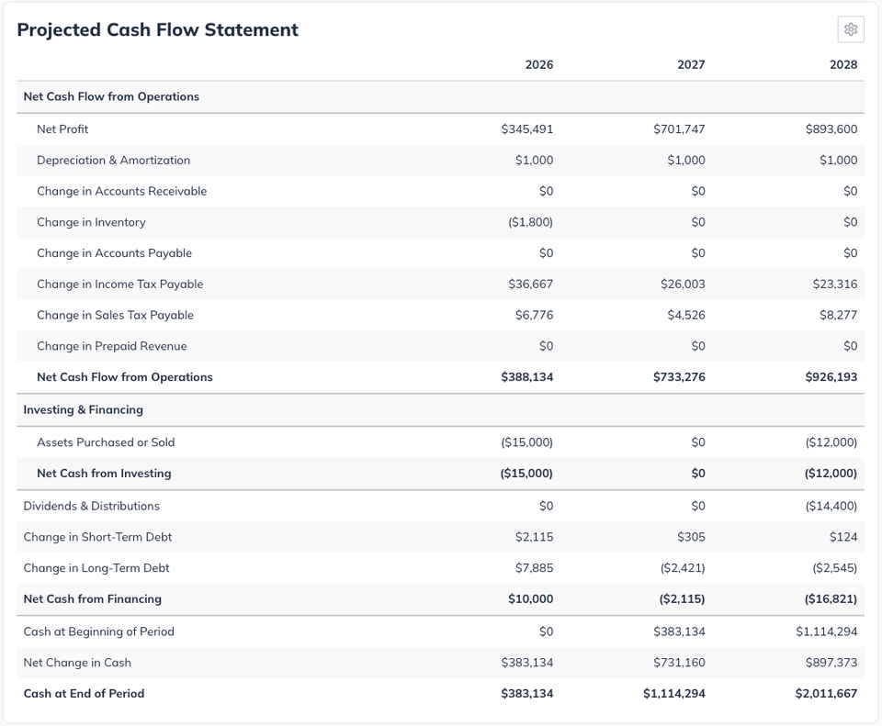Select the ($2,421) long-term debt value
The width and height of the screenshot is (882, 726).
pos(683,567)
